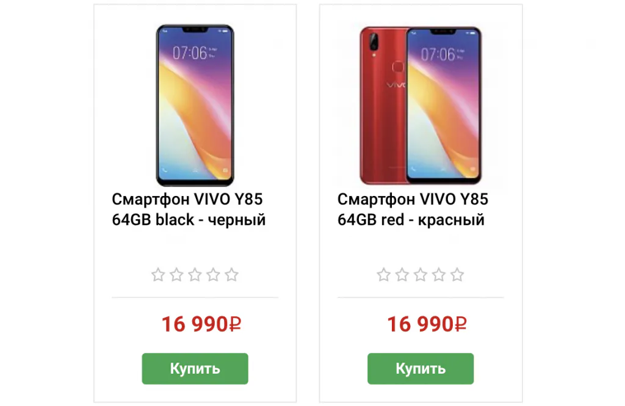Open the red VIVO Y85 product image
This screenshot has height=406, width=625.
tap(421, 105)
